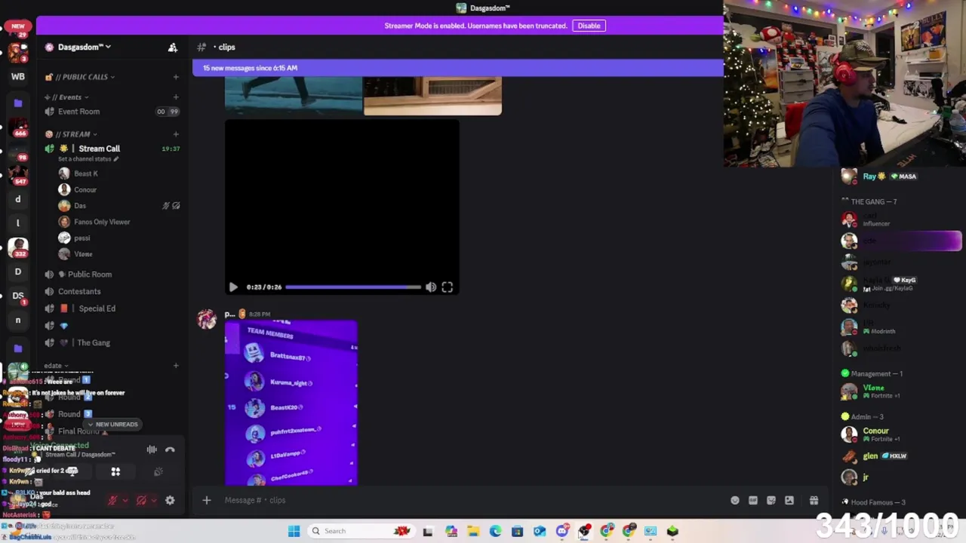This screenshot has height=543, width=966.
Task: Open Outlook from taskbar
Action: (x=540, y=531)
